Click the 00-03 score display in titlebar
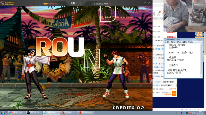Screen dimensions: 206x115 pyautogui.click(x=76, y=3)
